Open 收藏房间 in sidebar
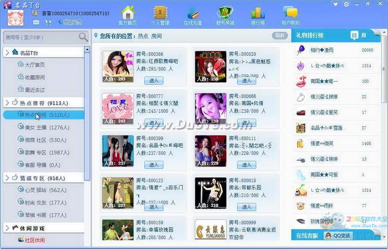Screen dimensions: 388x249 coord(34,77)
